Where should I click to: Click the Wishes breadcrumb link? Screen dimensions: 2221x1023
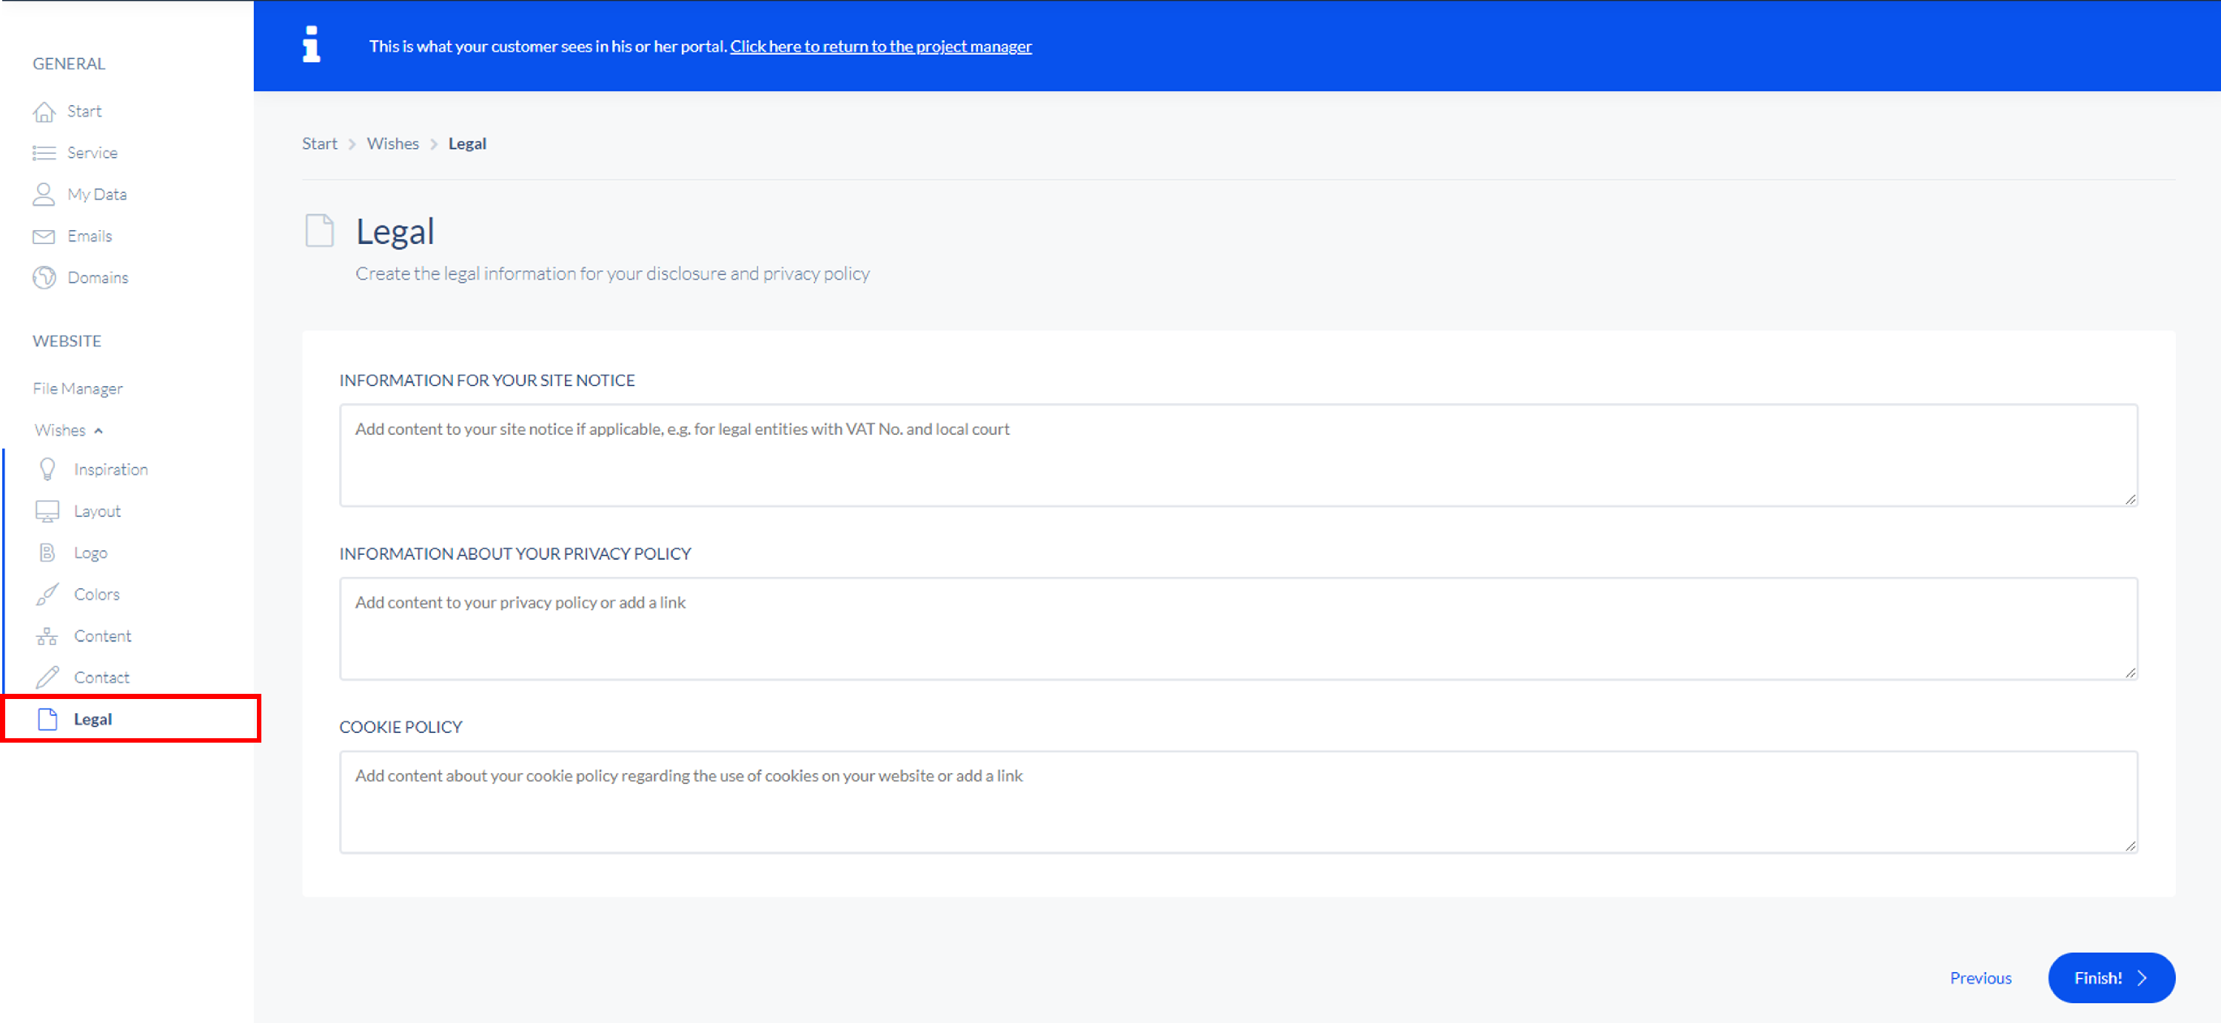coord(392,144)
